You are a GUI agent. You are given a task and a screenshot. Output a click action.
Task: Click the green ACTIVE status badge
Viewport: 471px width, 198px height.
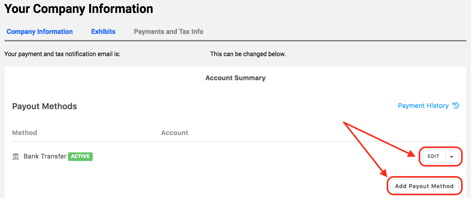[x=80, y=156]
